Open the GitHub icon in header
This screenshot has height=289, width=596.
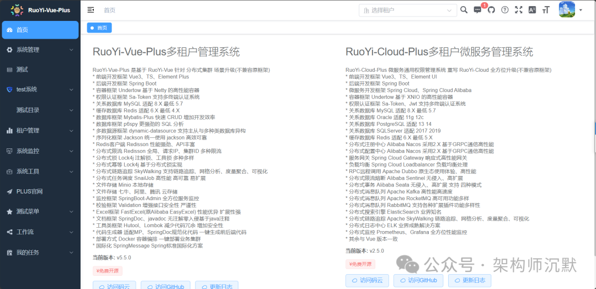coord(492,10)
